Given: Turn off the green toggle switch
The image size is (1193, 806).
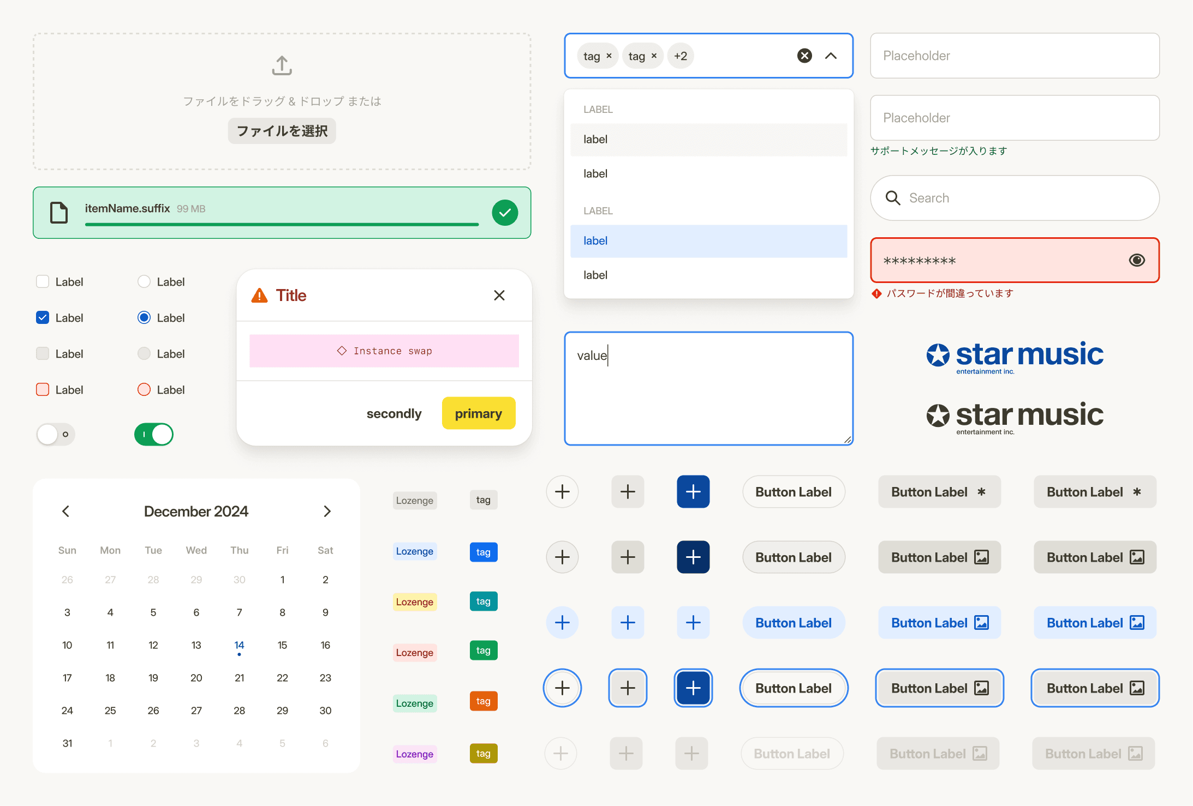Looking at the screenshot, I should pyautogui.click(x=154, y=434).
